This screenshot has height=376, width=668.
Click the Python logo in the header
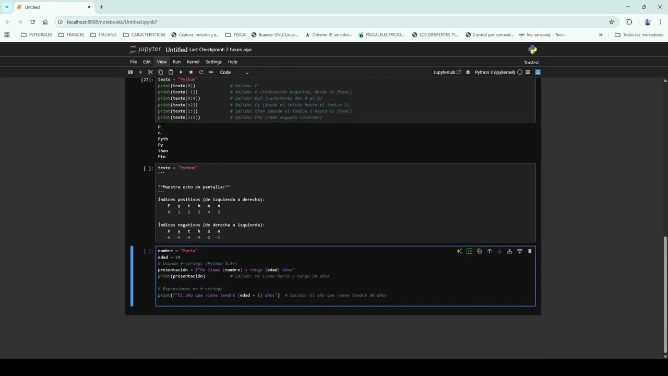tap(532, 50)
